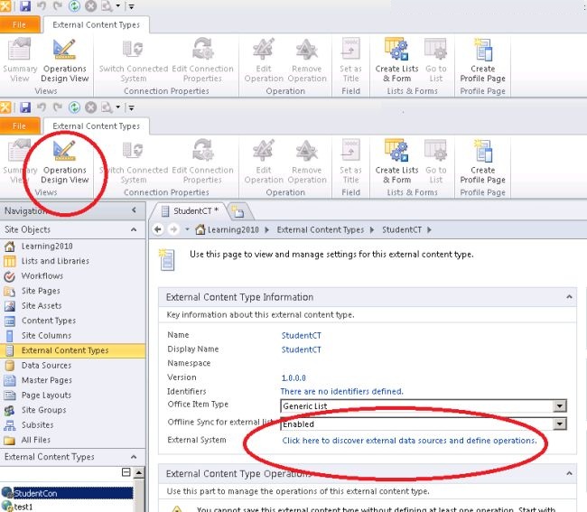Click scroll up arrow in navigation list
The height and width of the screenshot is (512, 587).
(139, 472)
